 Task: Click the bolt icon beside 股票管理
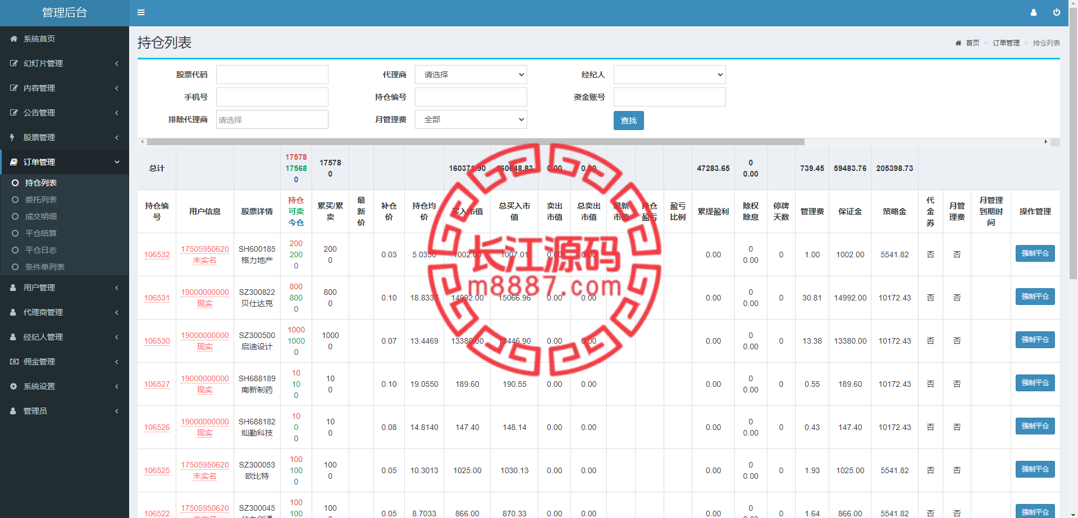tap(12, 137)
